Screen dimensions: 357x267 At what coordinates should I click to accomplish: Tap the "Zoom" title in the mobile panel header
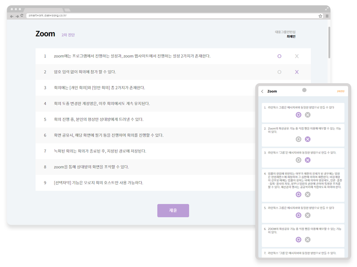(x=272, y=91)
